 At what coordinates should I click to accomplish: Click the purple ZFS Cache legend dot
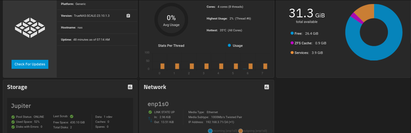point(292,43)
